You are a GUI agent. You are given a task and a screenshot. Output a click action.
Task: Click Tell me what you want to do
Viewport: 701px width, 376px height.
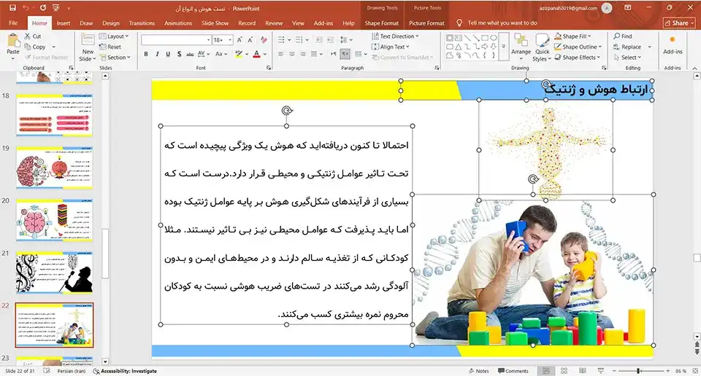point(497,23)
